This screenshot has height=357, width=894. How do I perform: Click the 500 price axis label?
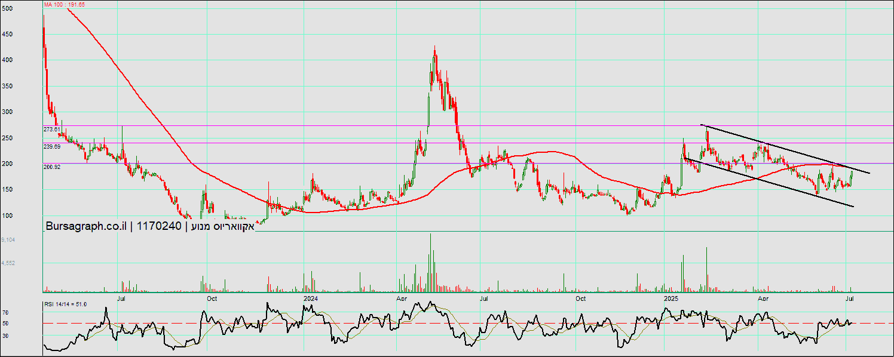tap(8, 8)
